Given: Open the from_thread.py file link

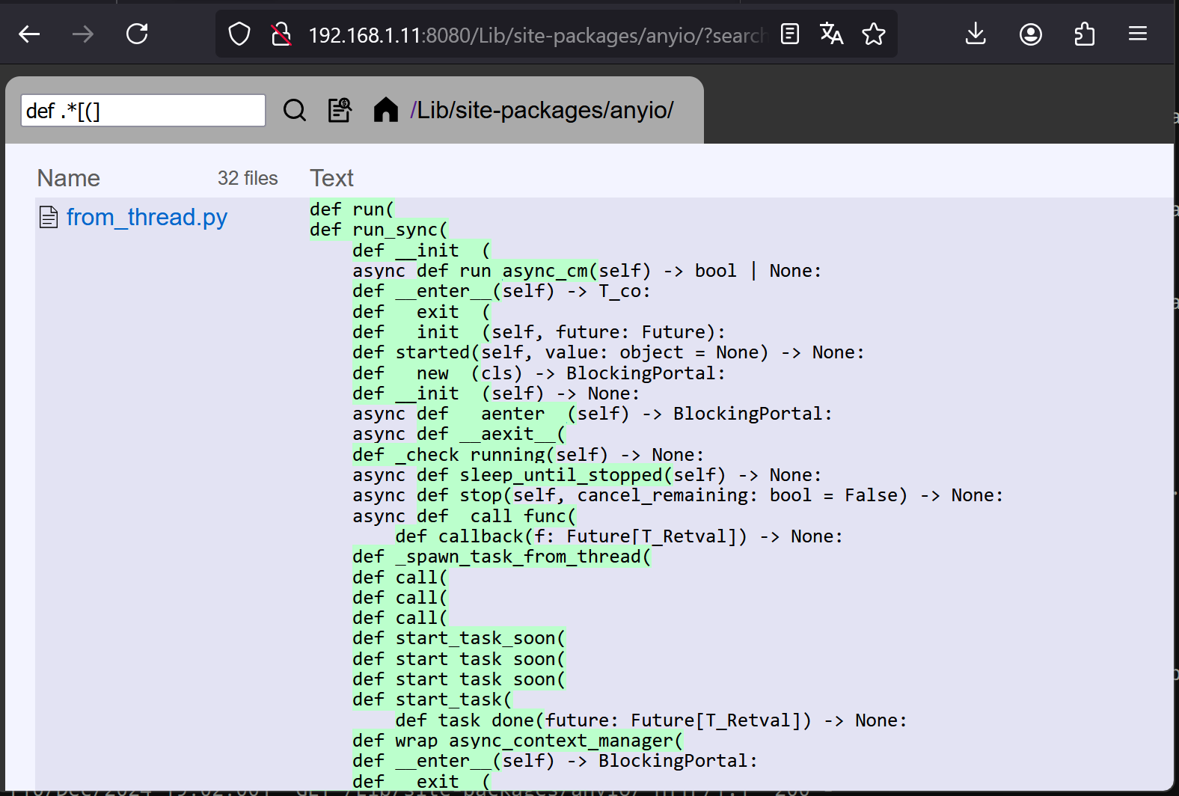Looking at the screenshot, I should (147, 217).
